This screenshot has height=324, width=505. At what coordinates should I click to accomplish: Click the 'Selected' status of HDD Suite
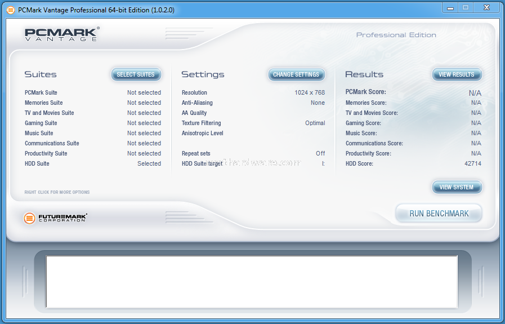149,163
